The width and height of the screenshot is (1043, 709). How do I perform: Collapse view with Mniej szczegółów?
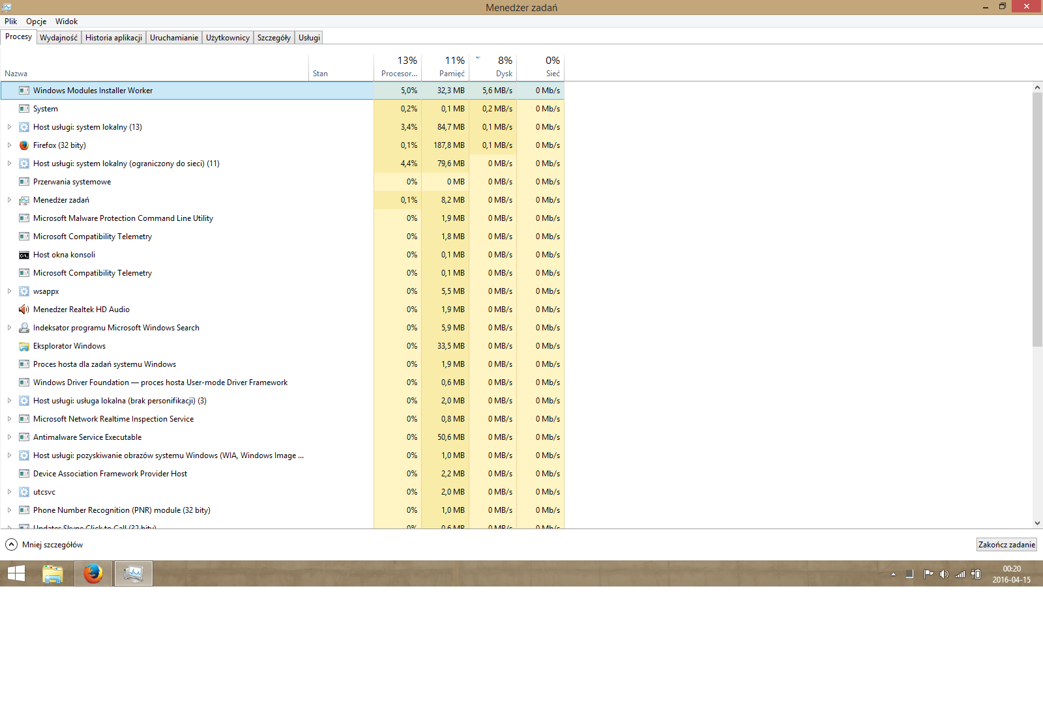point(44,545)
